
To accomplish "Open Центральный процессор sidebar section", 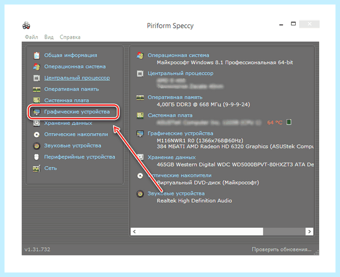I will (77, 78).
